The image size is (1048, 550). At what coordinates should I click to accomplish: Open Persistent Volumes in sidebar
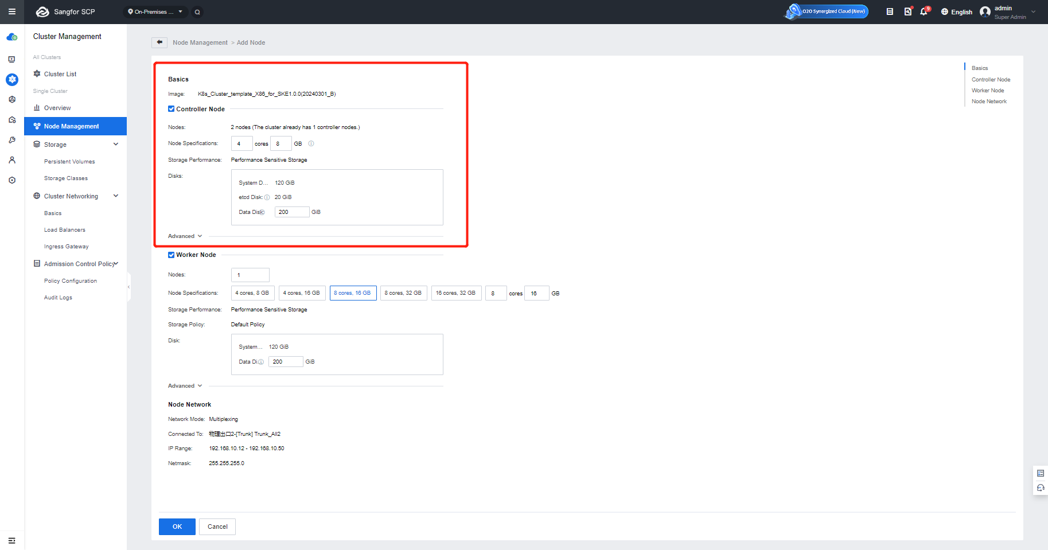(69, 162)
